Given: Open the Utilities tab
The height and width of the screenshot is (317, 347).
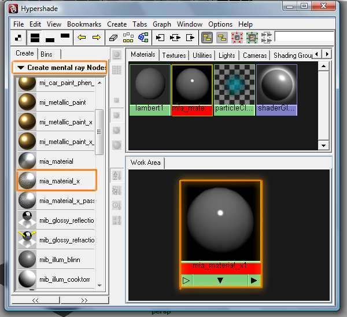Looking at the screenshot, I should coord(202,56).
